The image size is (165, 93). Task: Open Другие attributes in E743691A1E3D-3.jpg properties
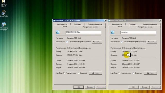coord(95,73)
